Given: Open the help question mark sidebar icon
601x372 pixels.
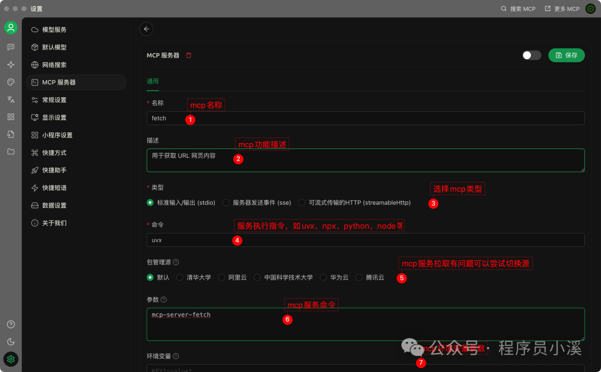Looking at the screenshot, I should pos(11,325).
